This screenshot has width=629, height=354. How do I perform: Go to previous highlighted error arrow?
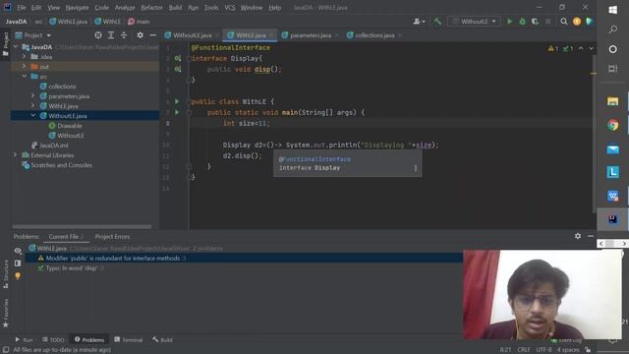click(x=581, y=48)
